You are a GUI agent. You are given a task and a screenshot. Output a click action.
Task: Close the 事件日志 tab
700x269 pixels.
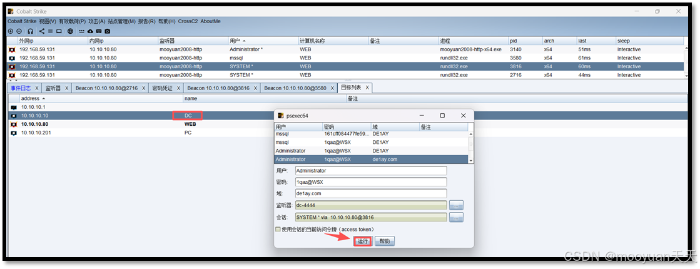(x=37, y=88)
